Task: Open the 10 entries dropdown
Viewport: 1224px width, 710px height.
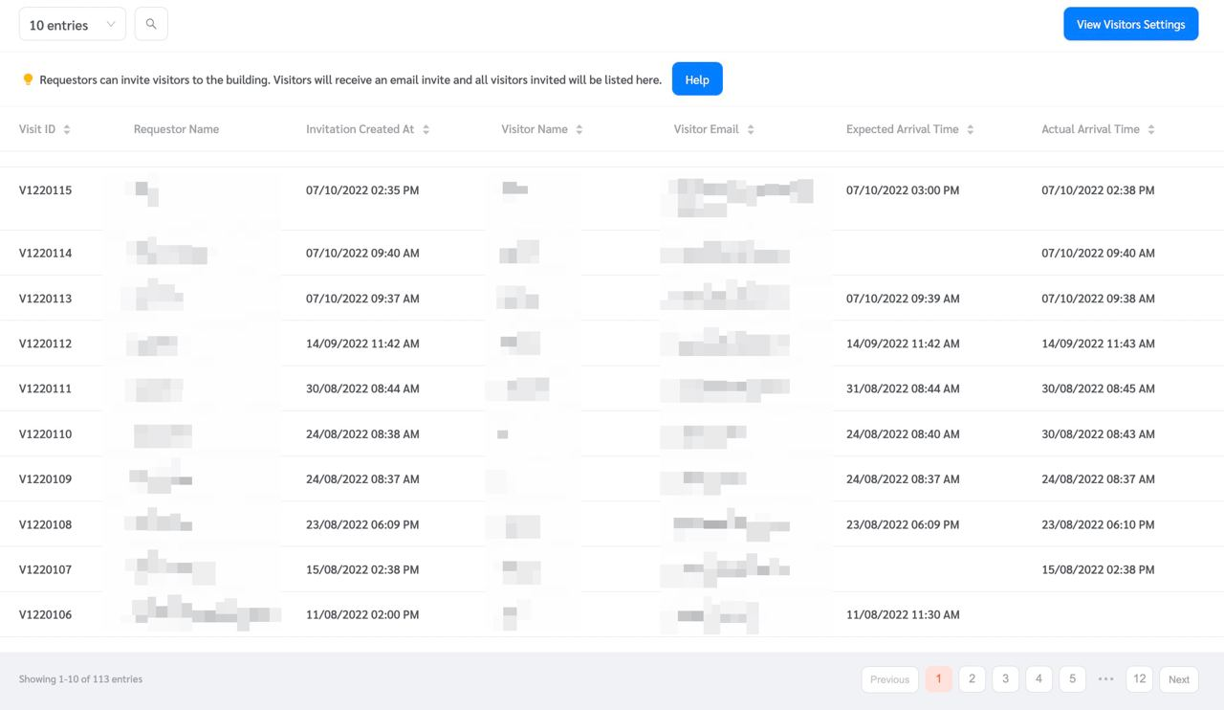Action: coord(73,25)
